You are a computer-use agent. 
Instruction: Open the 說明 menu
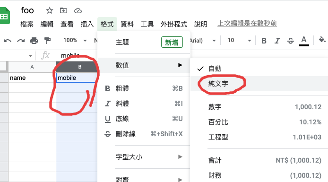pos(200,24)
